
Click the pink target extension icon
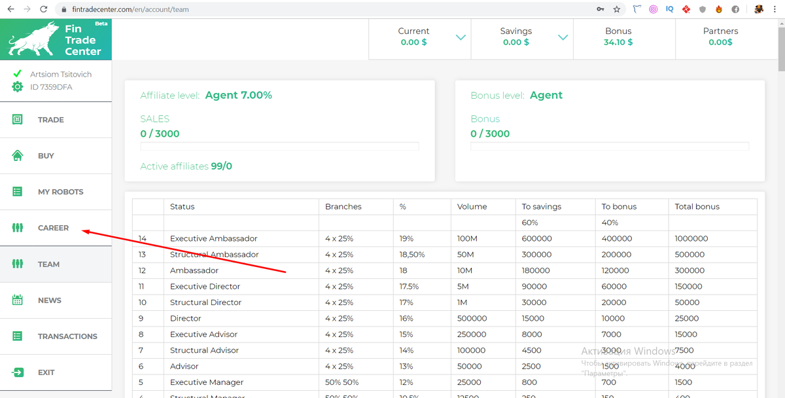(x=654, y=9)
